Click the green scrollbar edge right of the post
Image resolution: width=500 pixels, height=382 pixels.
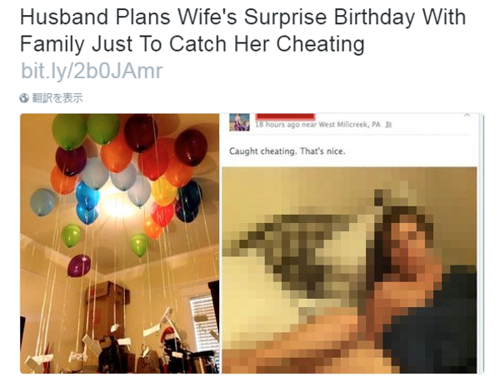pyautogui.click(x=482, y=244)
